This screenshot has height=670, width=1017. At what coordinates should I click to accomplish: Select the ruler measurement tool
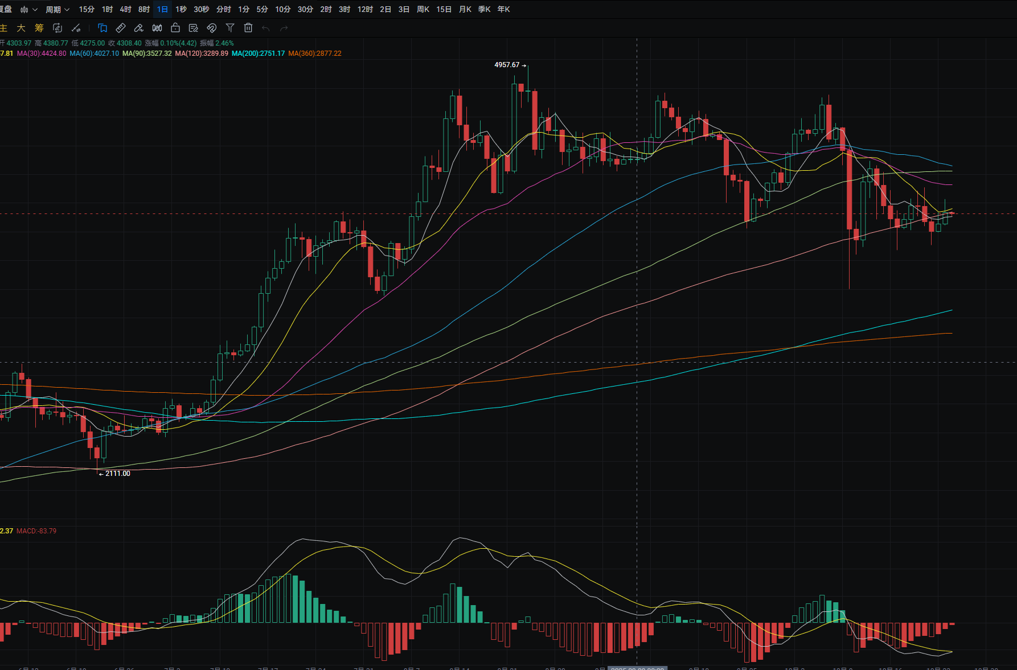click(121, 28)
